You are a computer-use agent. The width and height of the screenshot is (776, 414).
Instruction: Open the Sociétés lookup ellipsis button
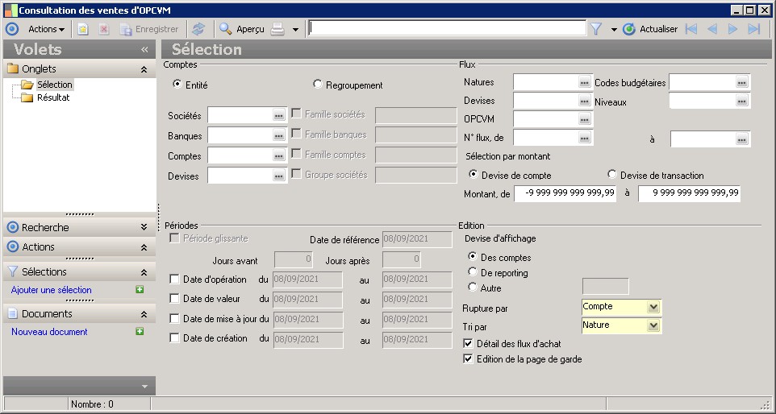[x=279, y=116]
